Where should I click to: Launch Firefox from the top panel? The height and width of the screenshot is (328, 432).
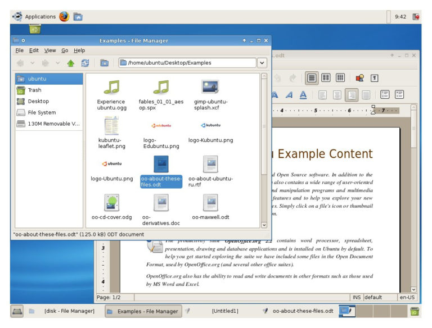[x=64, y=16]
